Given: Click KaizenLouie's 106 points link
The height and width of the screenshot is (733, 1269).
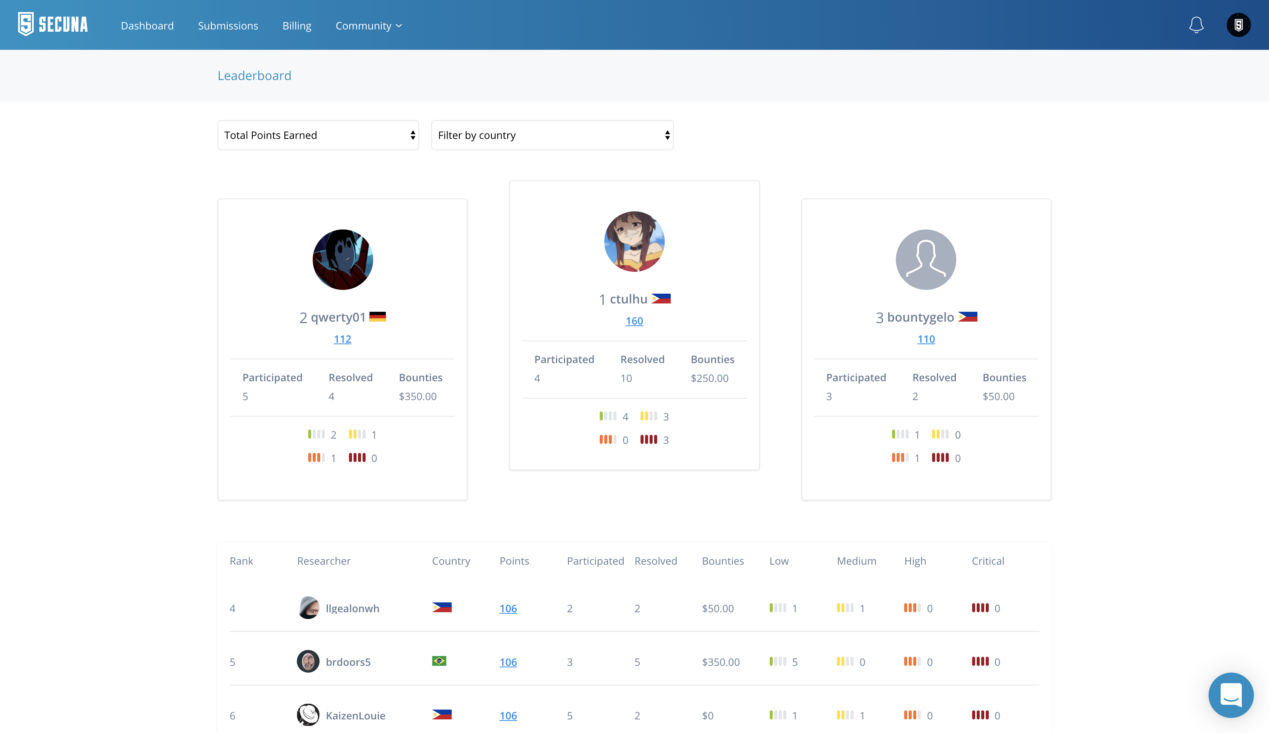Looking at the screenshot, I should click(508, 715).
